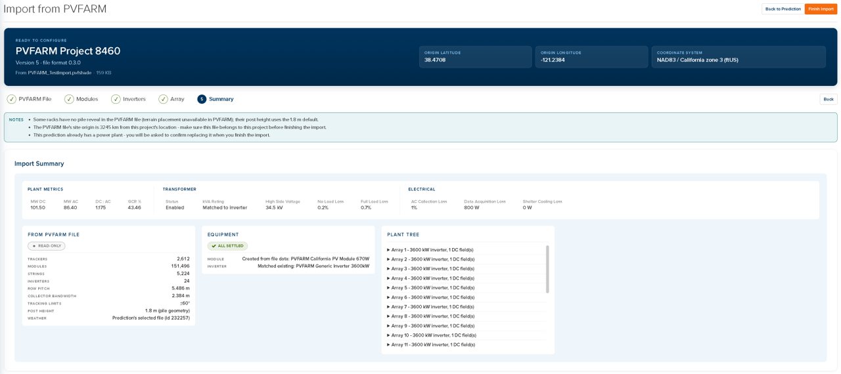Click the Inverters count 24
This screenshot has width=841, height=374.
187,281
